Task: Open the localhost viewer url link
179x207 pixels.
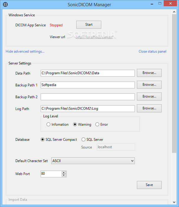Action: (x=94, y=37)
